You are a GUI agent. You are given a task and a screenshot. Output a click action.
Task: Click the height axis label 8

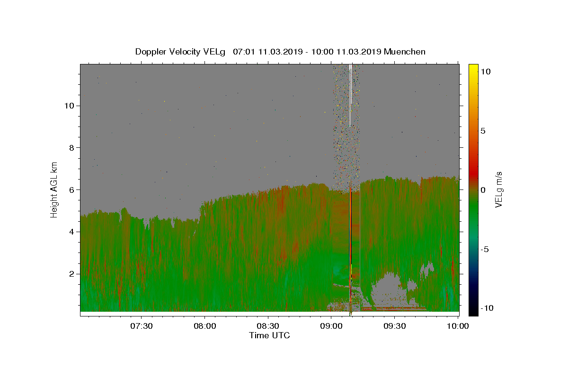72,148
